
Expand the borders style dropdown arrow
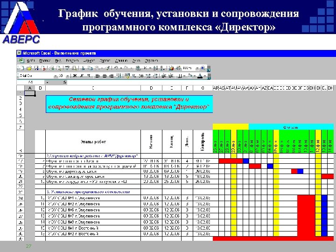pos(184,76)
